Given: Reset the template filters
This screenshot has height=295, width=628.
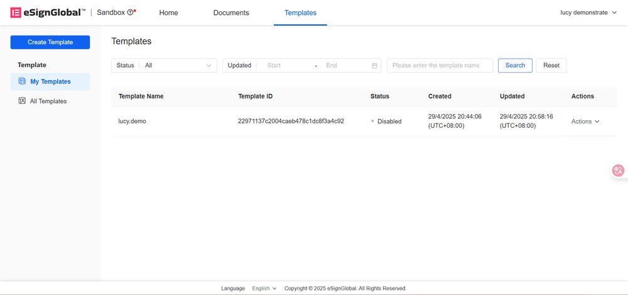Looking at the screenshot, I should coord(551,66).
